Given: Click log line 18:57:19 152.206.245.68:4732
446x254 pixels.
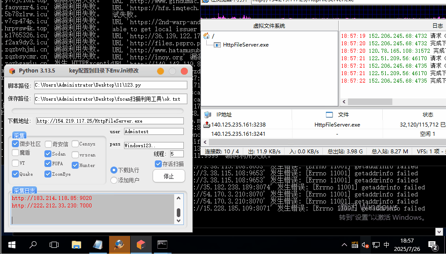Looking at the screenshot, I should tap(393, 36).
